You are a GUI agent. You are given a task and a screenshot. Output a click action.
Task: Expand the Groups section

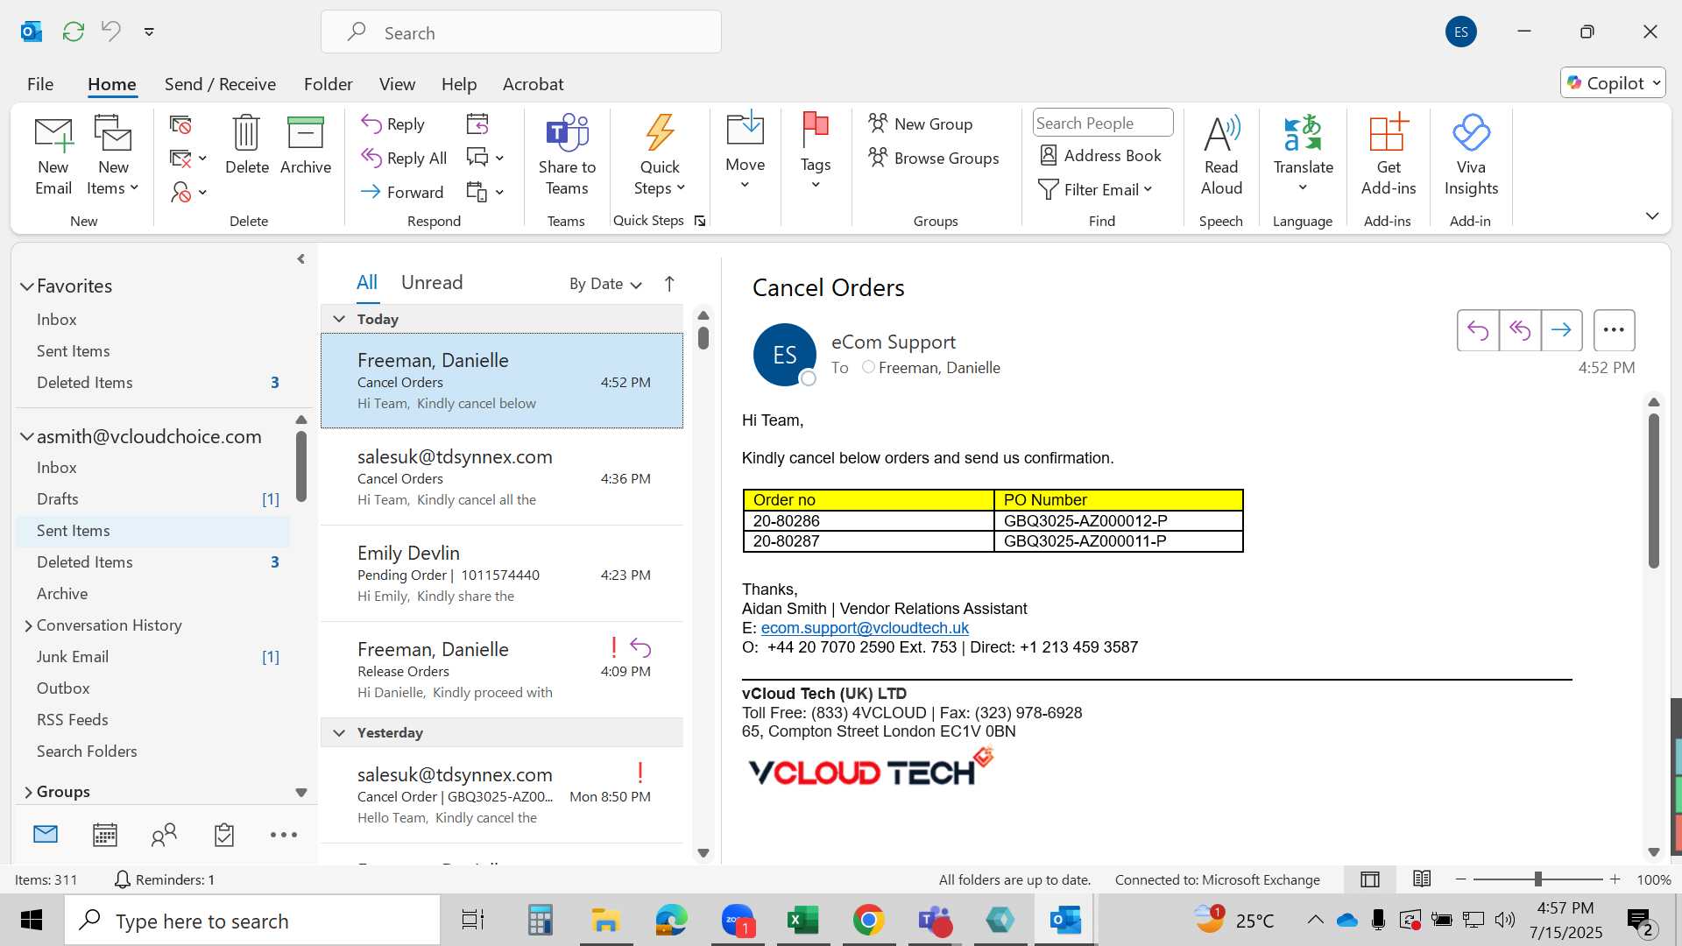coord(28,792)
